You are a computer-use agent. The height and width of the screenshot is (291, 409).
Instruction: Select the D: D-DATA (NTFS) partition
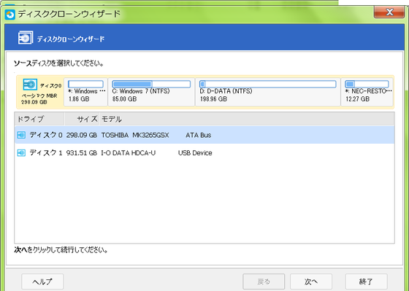[268, 92]
